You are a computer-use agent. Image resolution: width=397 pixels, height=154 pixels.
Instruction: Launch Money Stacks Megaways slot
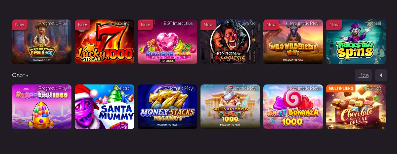(167, 107)
